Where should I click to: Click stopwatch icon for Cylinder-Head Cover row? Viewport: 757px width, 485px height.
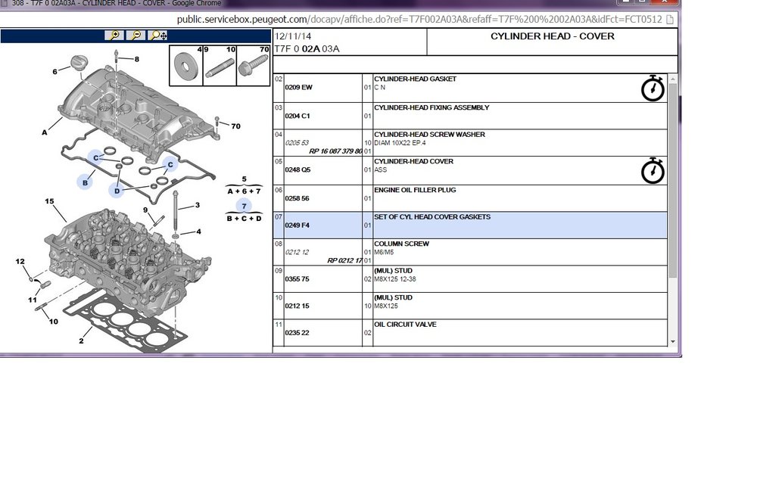pos(653,170)
